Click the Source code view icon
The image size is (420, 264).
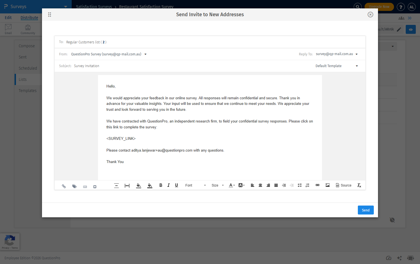coord(344,185)
